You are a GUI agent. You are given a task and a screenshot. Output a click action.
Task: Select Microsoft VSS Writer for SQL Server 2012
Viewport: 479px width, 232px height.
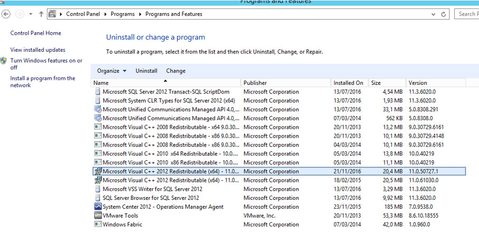(x=153, y=189)
